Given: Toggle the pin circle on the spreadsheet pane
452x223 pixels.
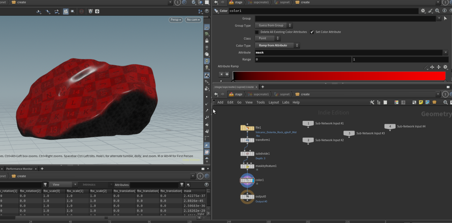Looking at the screenshot, I should (207, 176).
